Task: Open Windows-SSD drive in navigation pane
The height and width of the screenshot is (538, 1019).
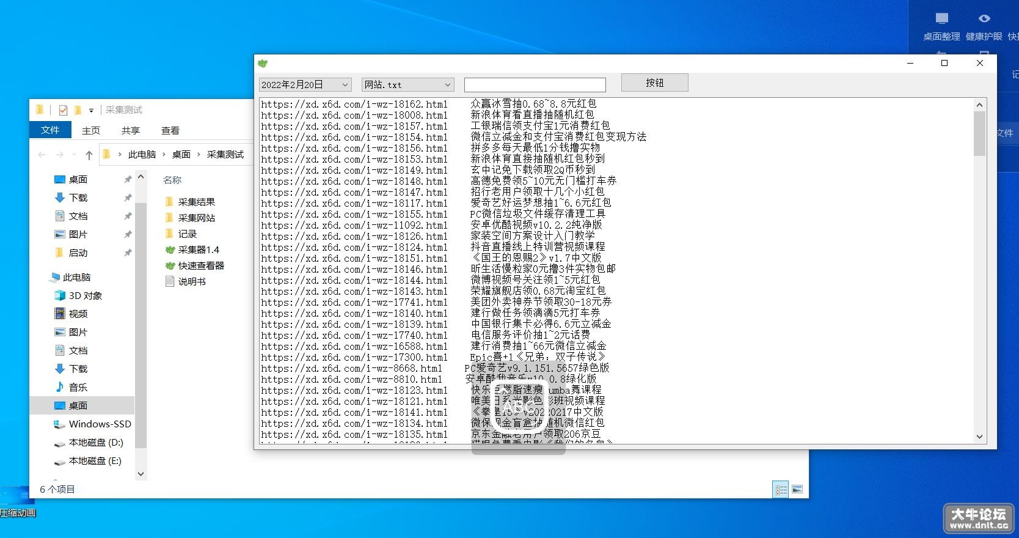Action: click(92, 424)
